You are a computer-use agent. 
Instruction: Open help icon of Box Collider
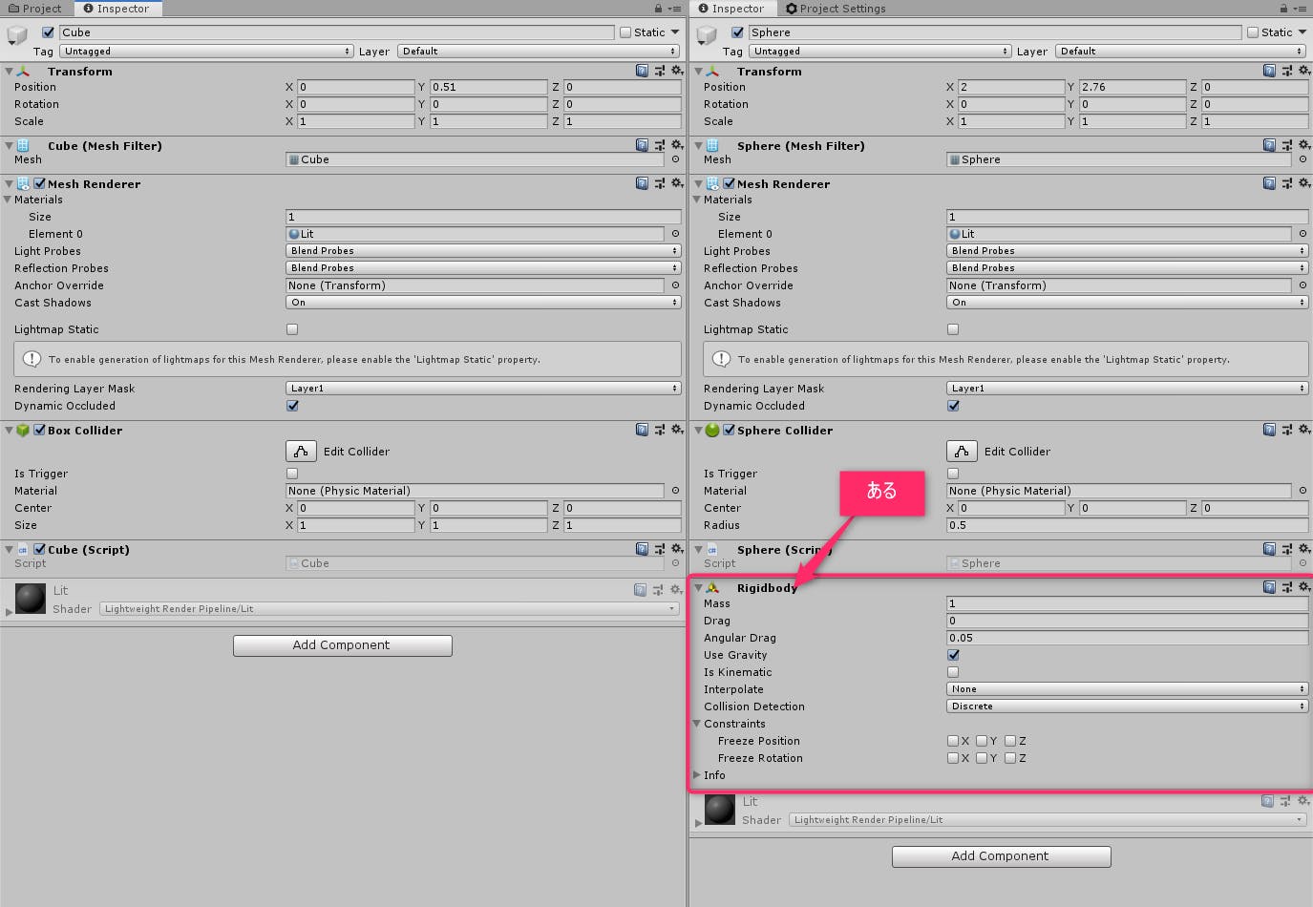coord(642,430)
